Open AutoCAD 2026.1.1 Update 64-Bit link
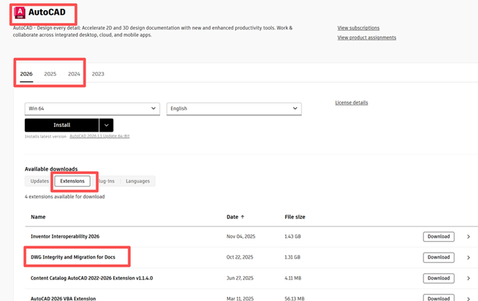Image resolution: width=478 pixels, height=301 pixels. click(x=100, y=136)
